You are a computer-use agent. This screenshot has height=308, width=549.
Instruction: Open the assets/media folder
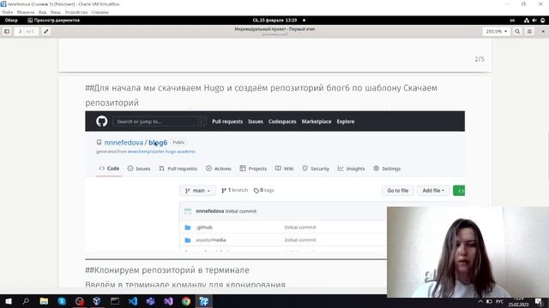(211, 240)
